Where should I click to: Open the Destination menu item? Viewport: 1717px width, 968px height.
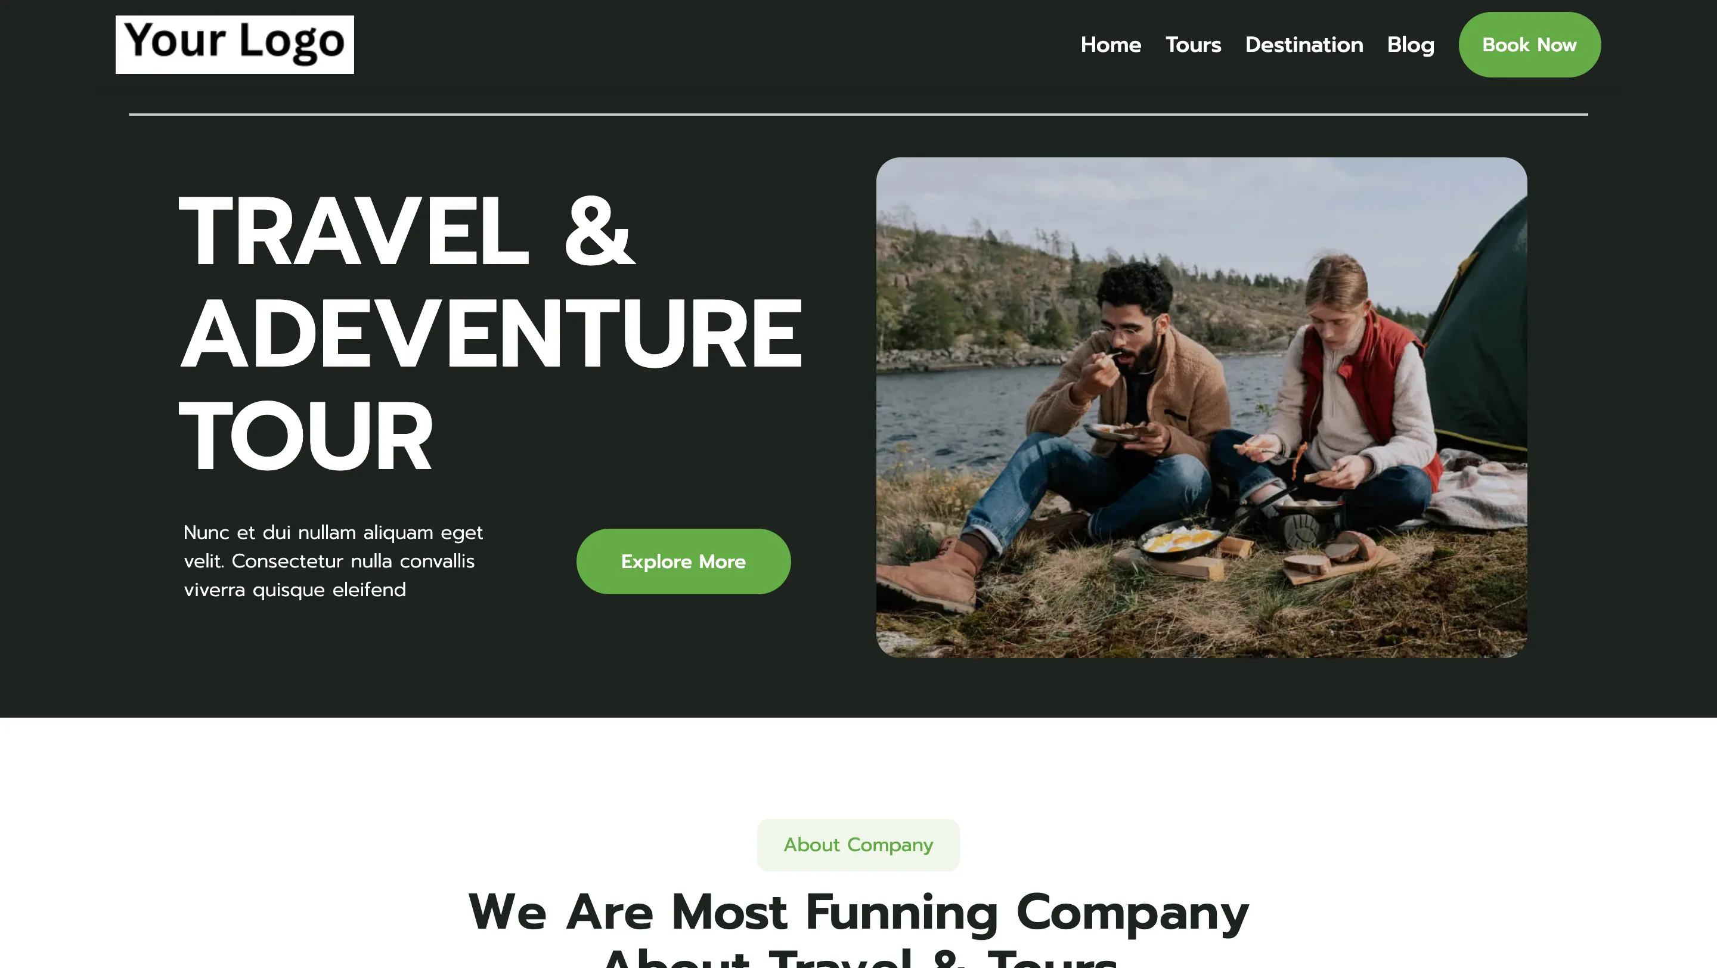click(1304, 45)
